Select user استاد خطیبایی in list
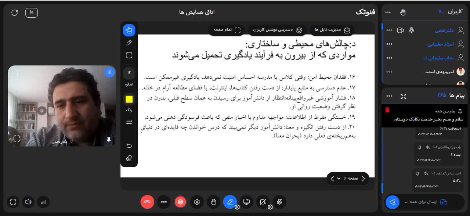 441,44
